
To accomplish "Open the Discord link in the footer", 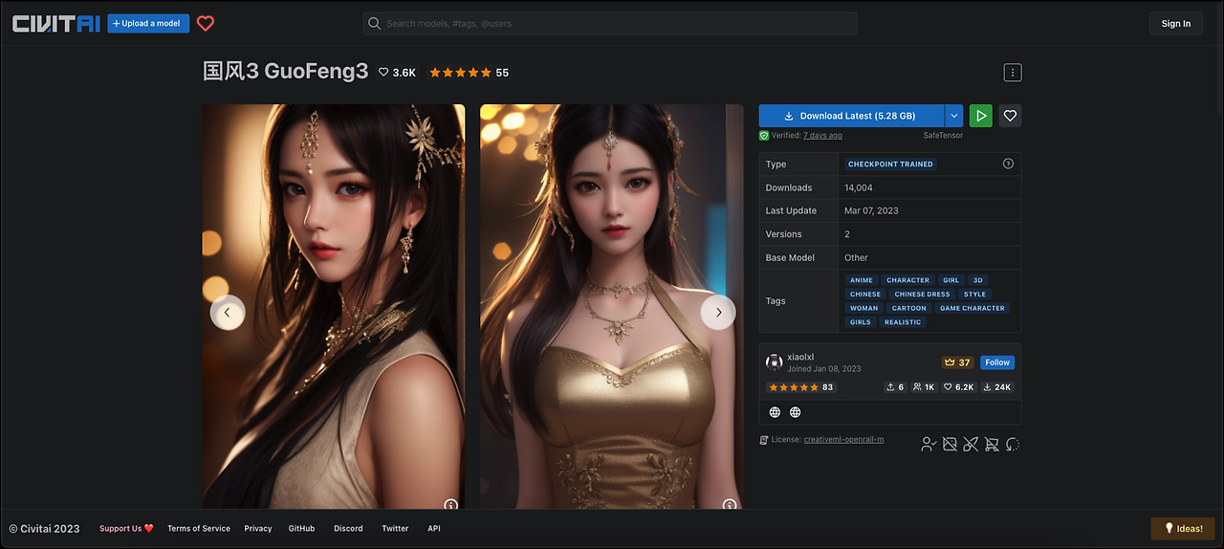I will pyautogui.click(x=348, y=528).
